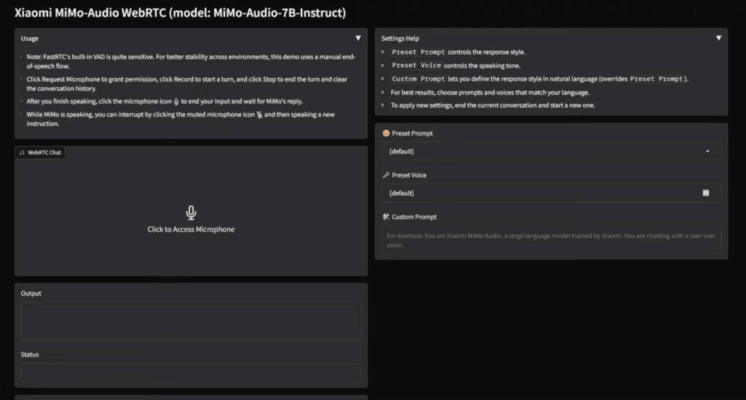Click the microphone icon beside Preset Voice label
746x400 pixels.
click(385, 175)
